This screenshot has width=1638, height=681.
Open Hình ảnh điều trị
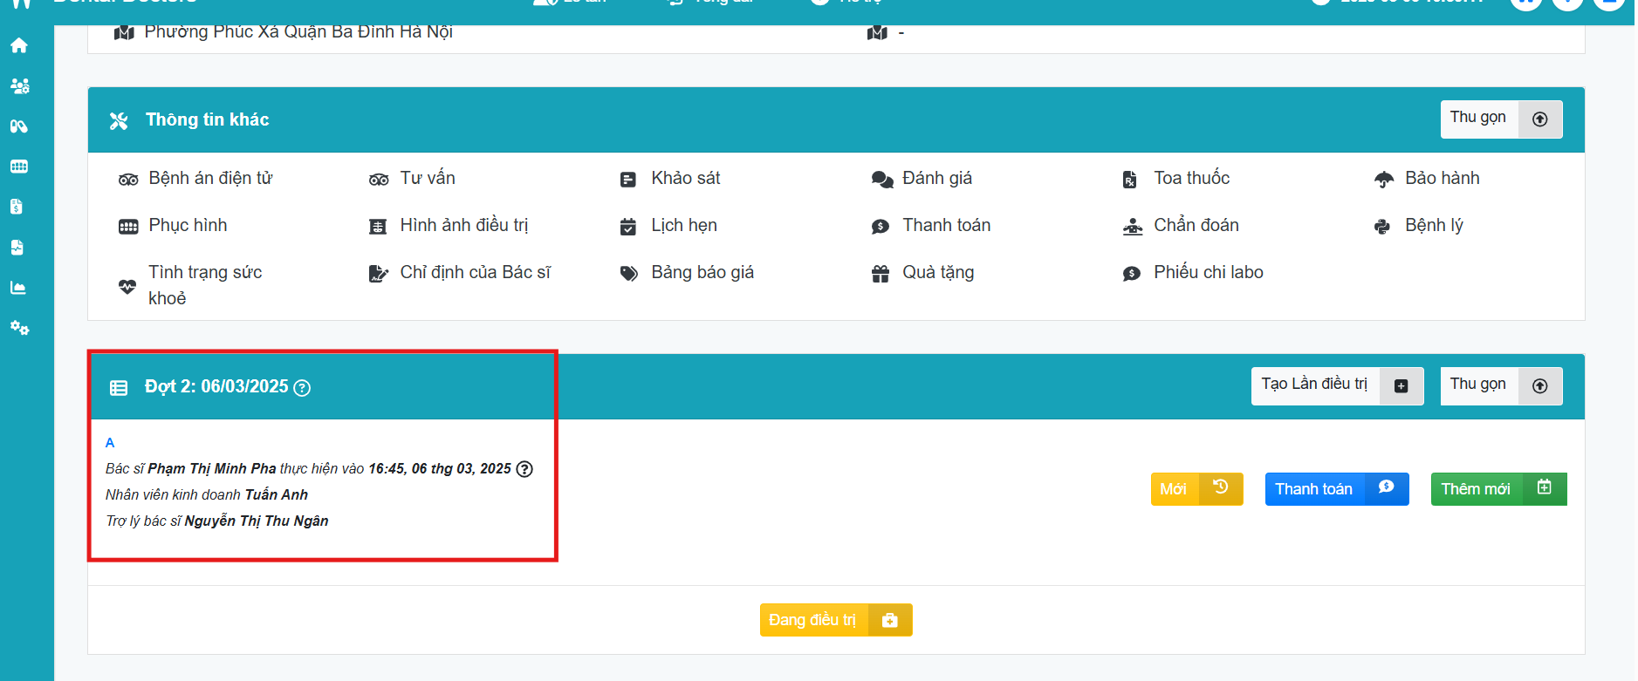coord(463,226)
